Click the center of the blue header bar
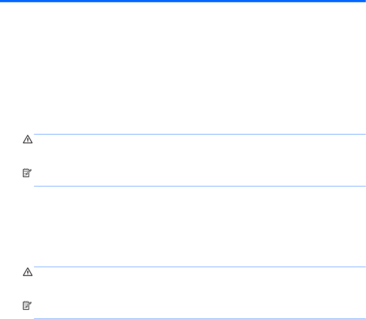 (x=183, y=1)
